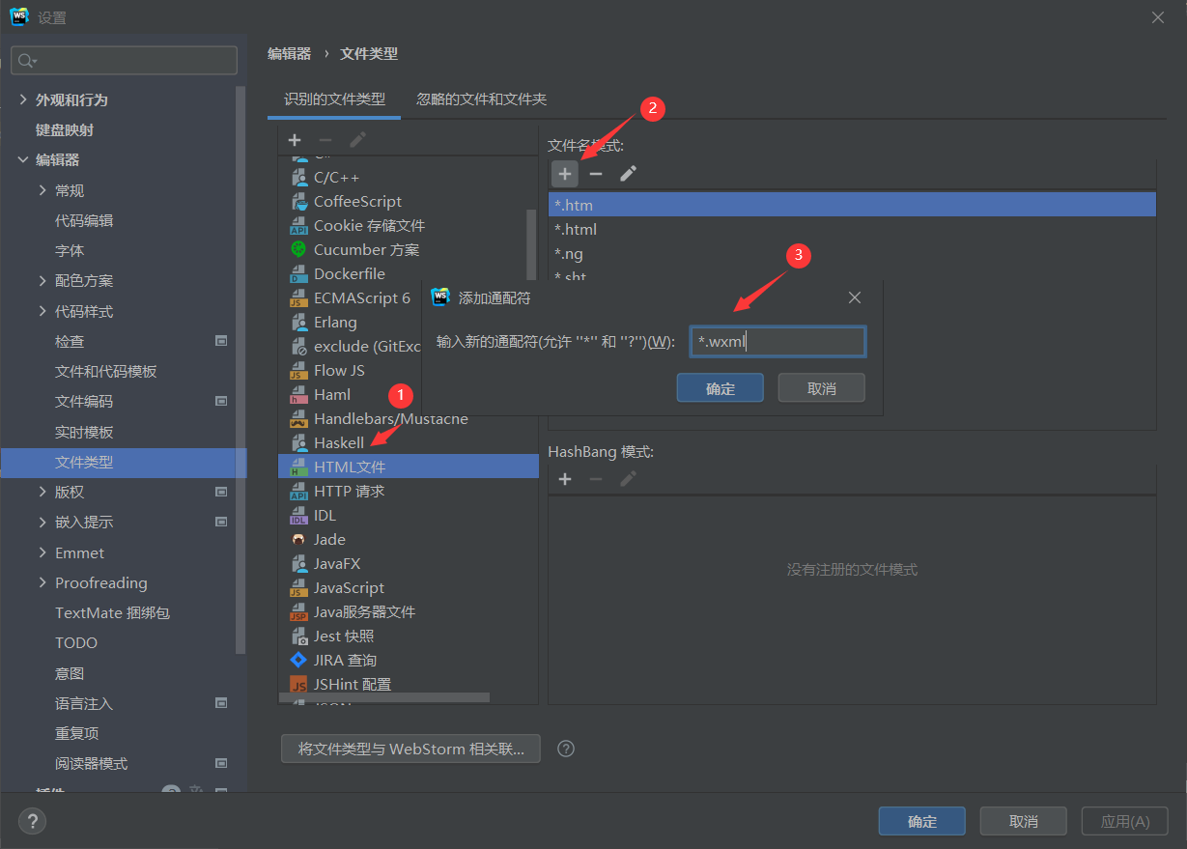Open 文件类型 settings page in sidebar

click(124, 462)
